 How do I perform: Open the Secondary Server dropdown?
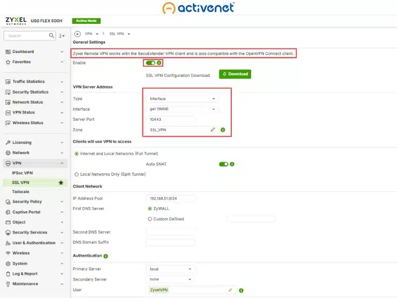point(170,279)
